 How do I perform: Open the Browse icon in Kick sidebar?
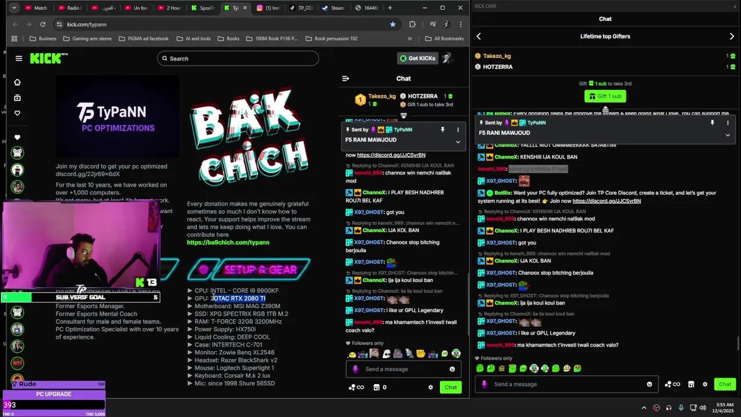pyautogui.click(x=17, y=98)
